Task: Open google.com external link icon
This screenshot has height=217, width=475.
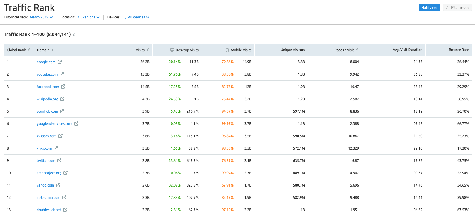Action: [x=60, y=62]
